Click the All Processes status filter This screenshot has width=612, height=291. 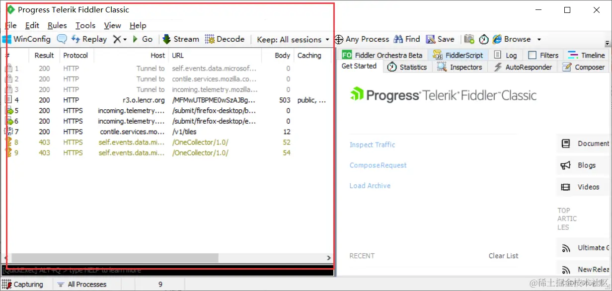point(82,285)
